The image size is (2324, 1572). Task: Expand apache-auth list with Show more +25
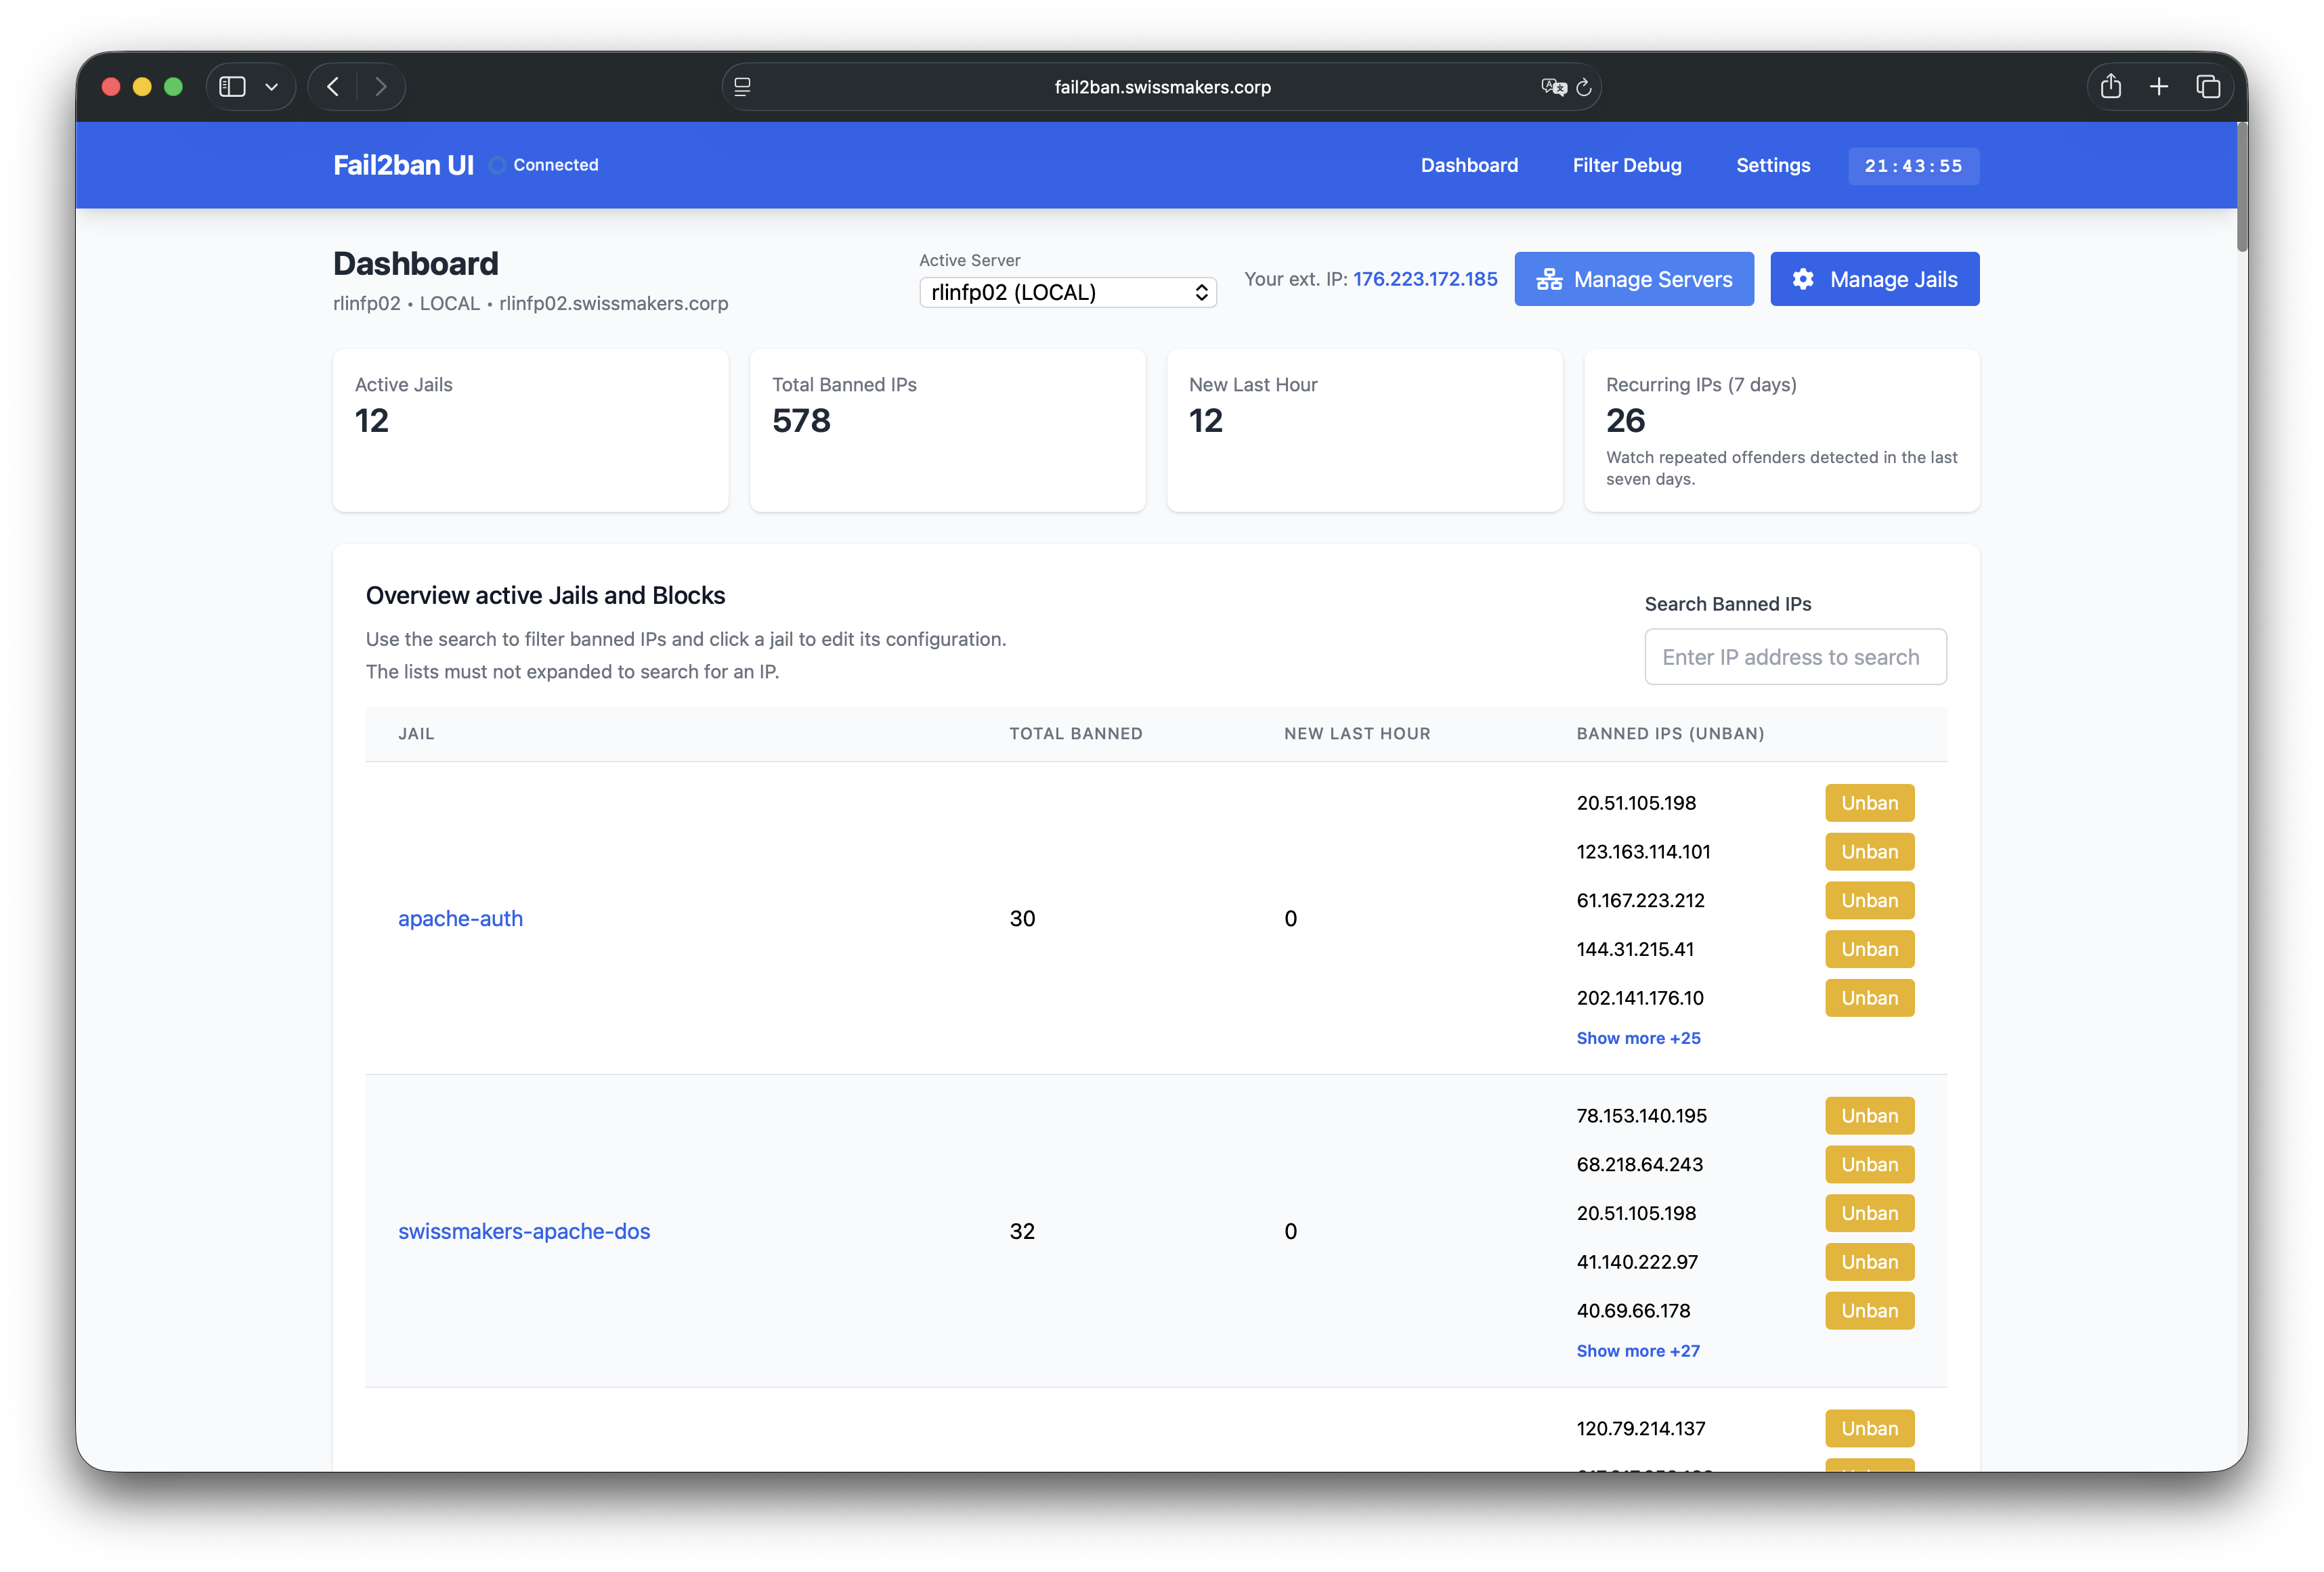(1638, 1038)
